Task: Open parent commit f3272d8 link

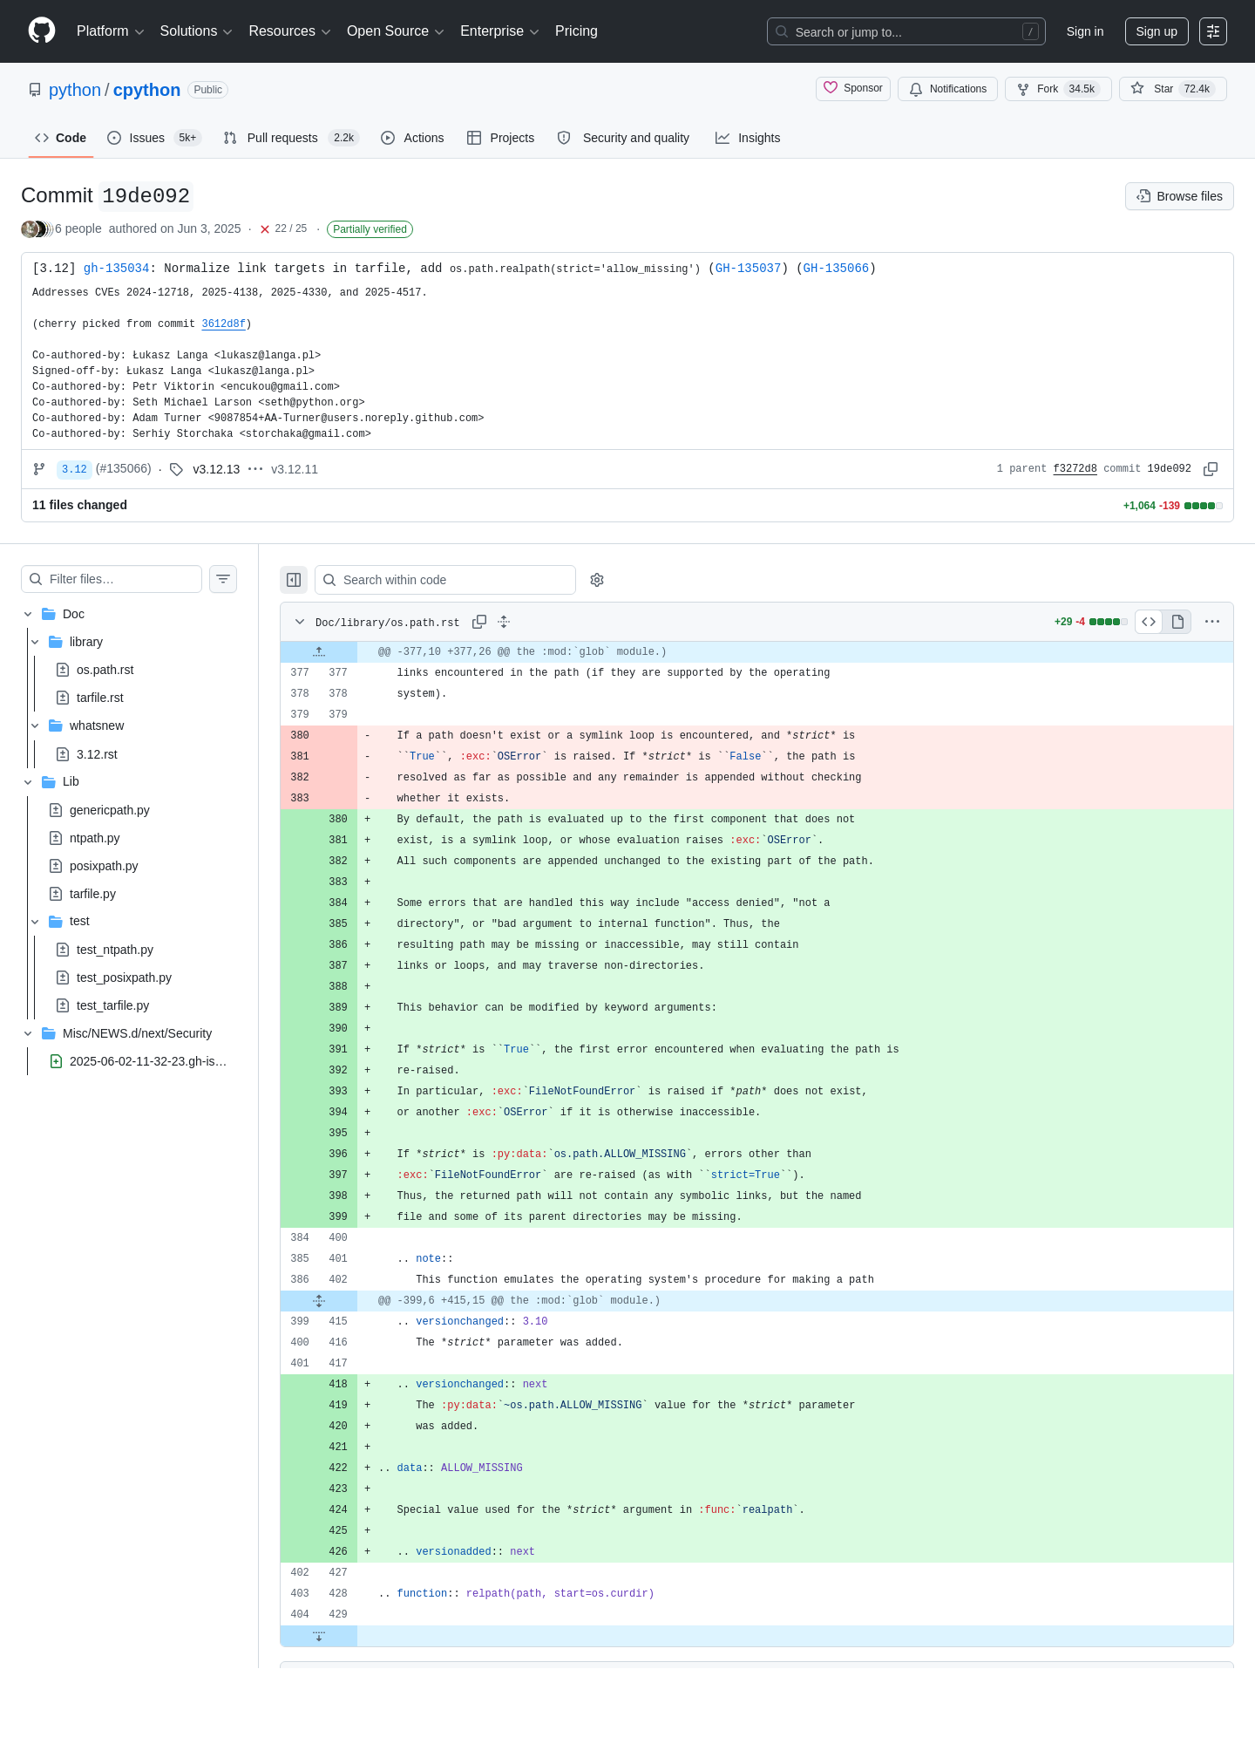Action: (1075, 469)
